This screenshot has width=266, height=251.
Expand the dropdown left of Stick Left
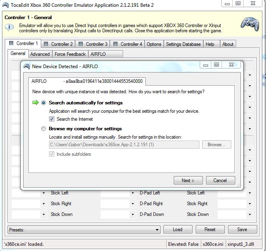(44, 193)
